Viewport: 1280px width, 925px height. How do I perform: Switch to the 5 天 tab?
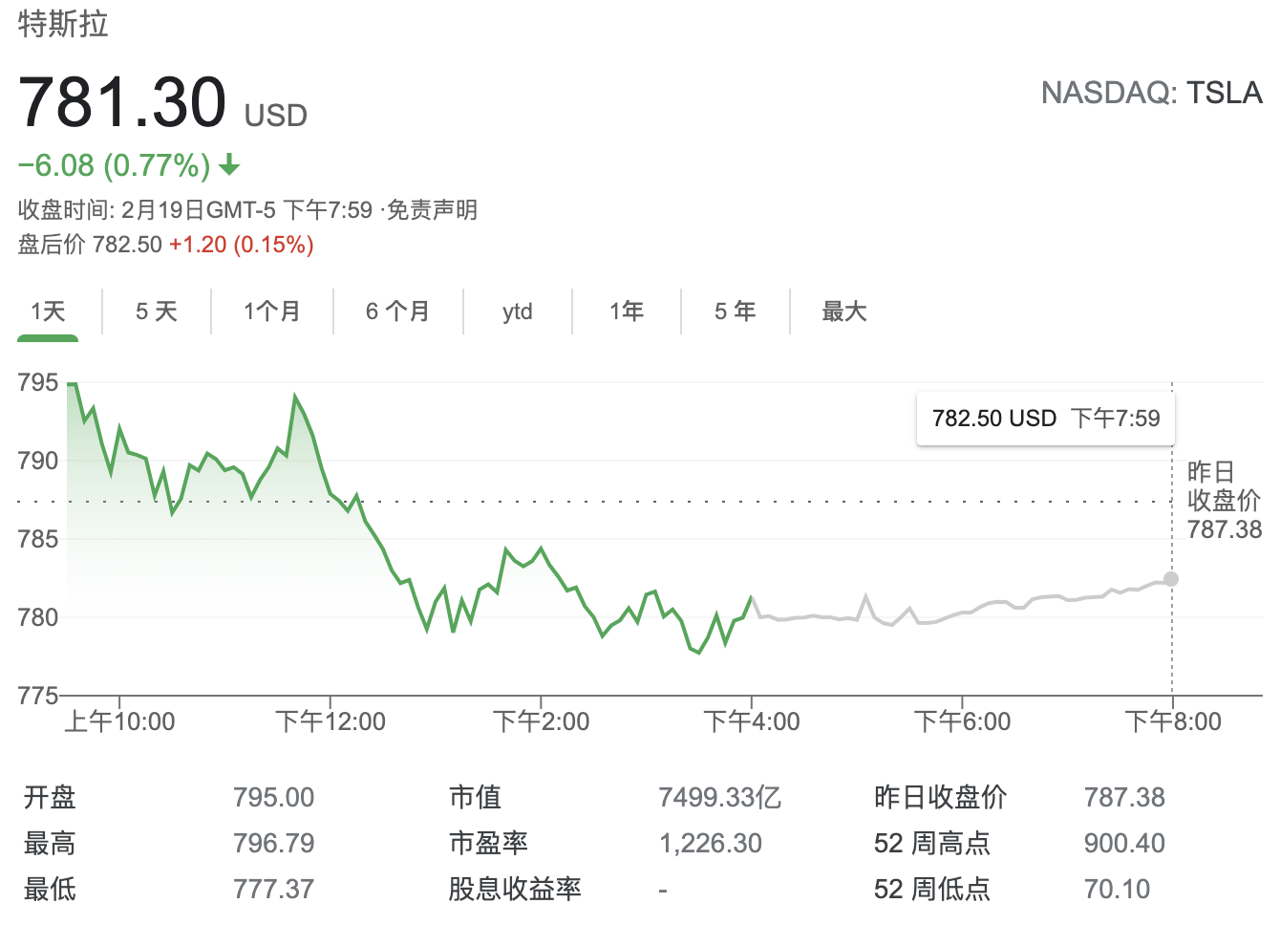[x=157, y=312]
